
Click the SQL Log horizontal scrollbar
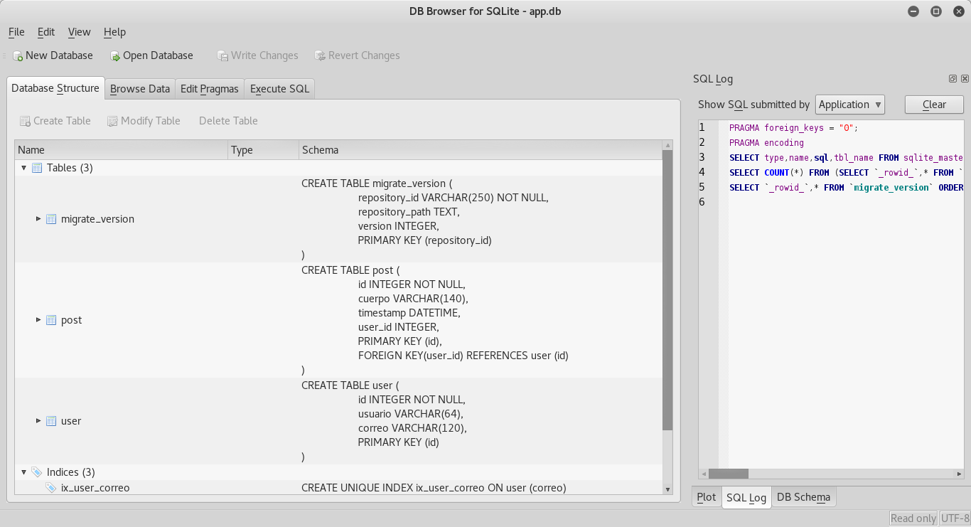tap(832, 474)
